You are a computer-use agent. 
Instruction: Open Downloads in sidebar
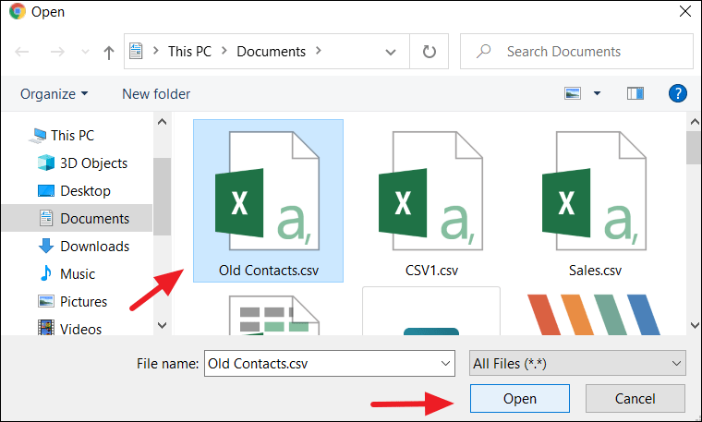tap(94, 247)
